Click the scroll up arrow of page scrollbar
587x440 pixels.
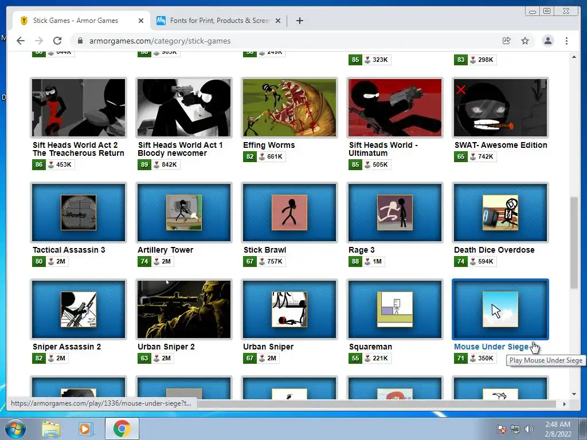[x=574, y=57]
